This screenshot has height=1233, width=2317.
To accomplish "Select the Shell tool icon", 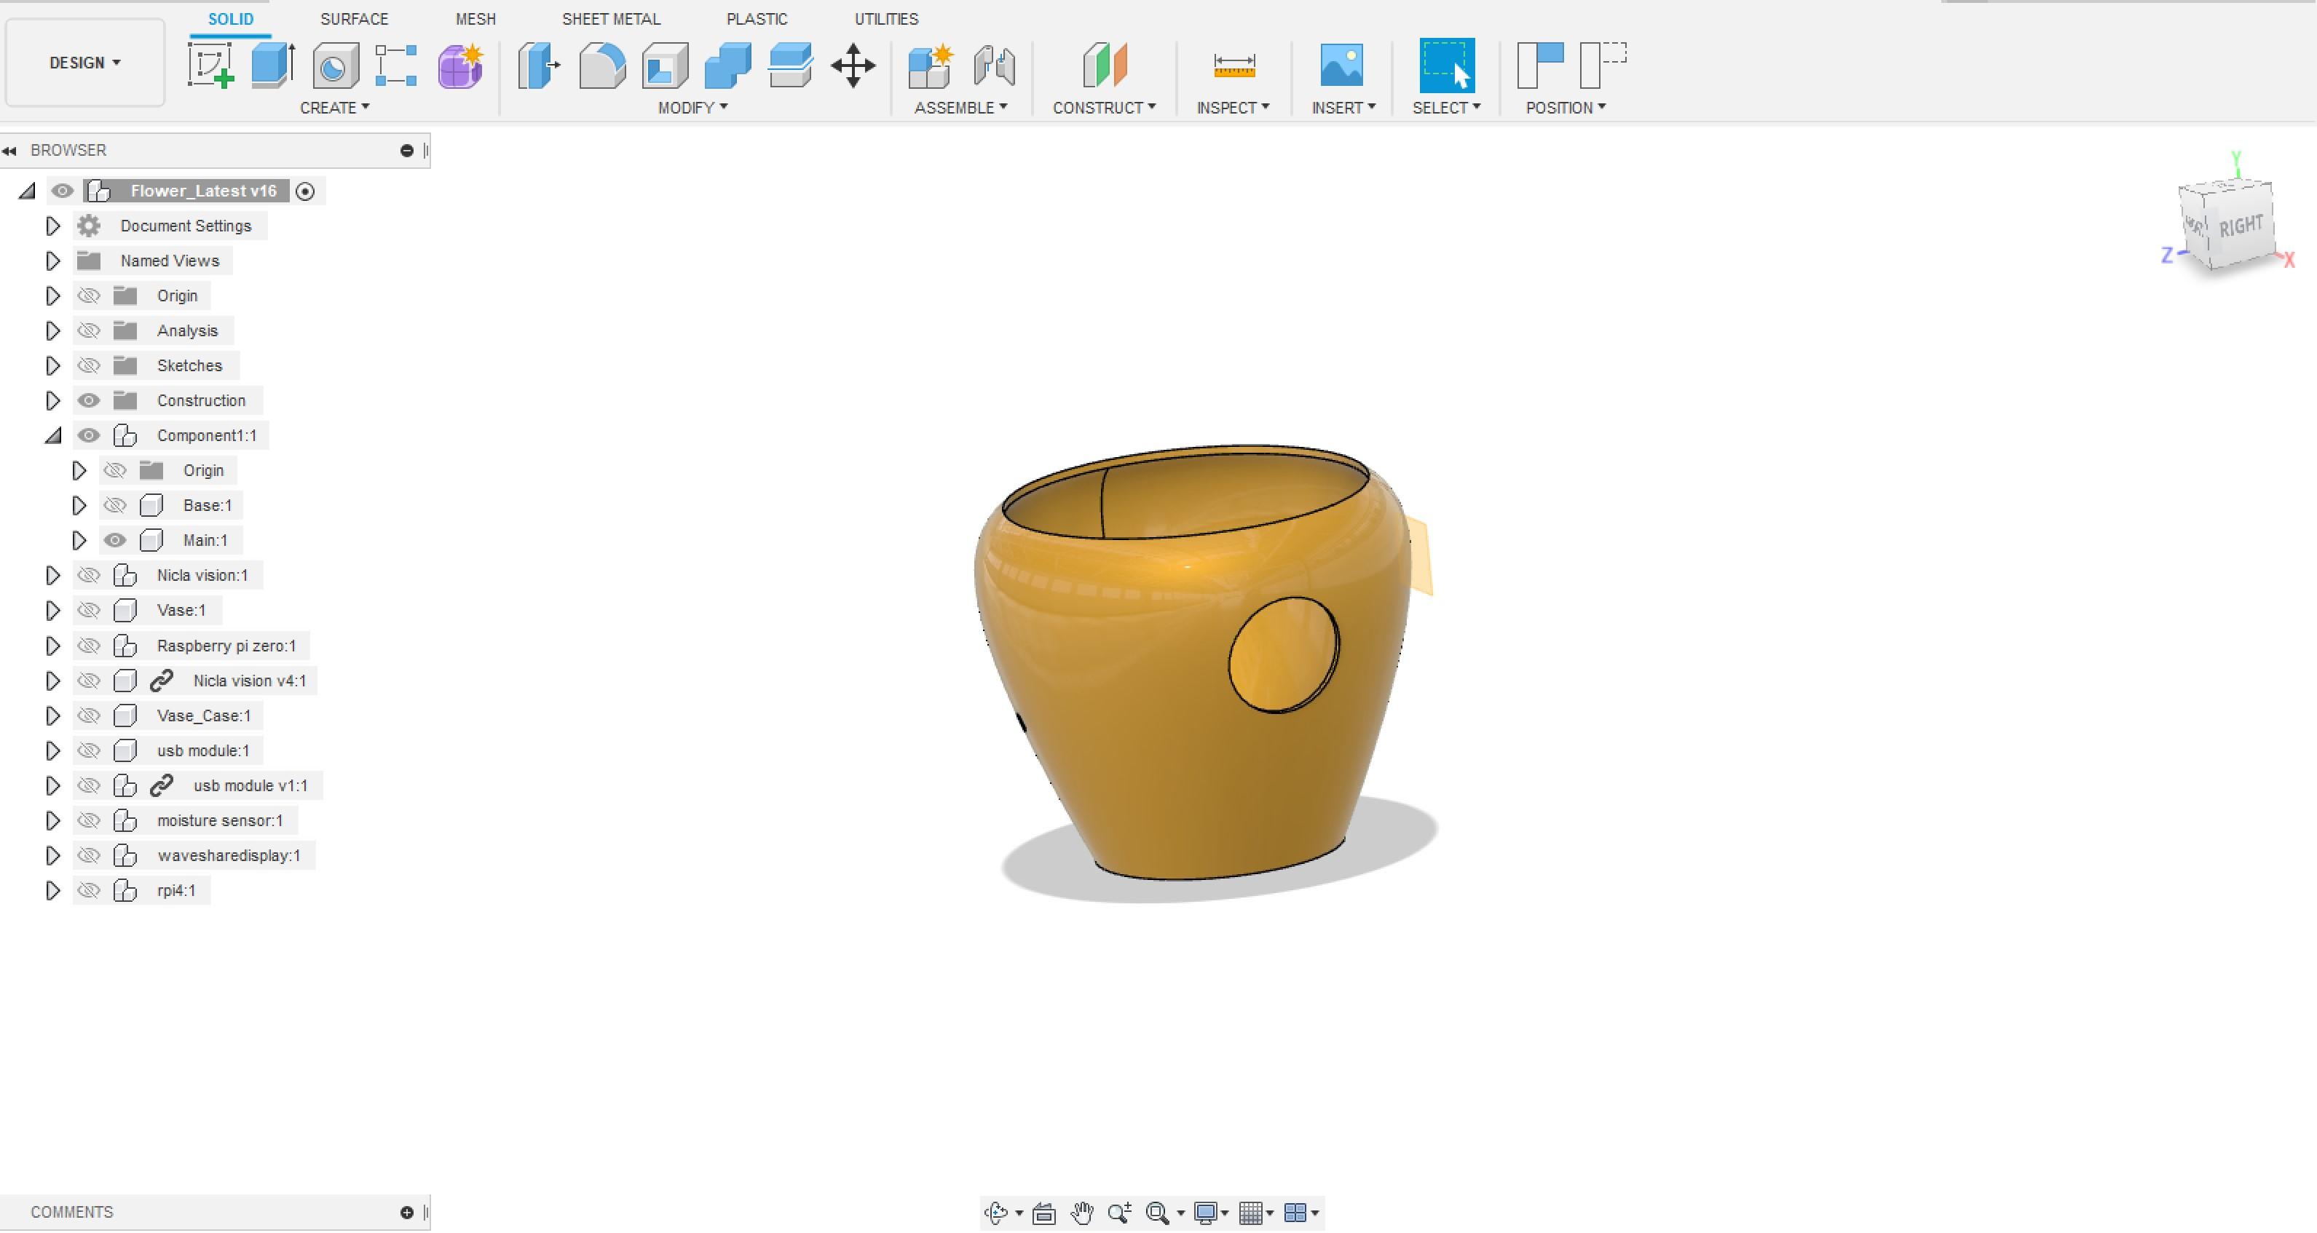I will [x=665, y=65].
